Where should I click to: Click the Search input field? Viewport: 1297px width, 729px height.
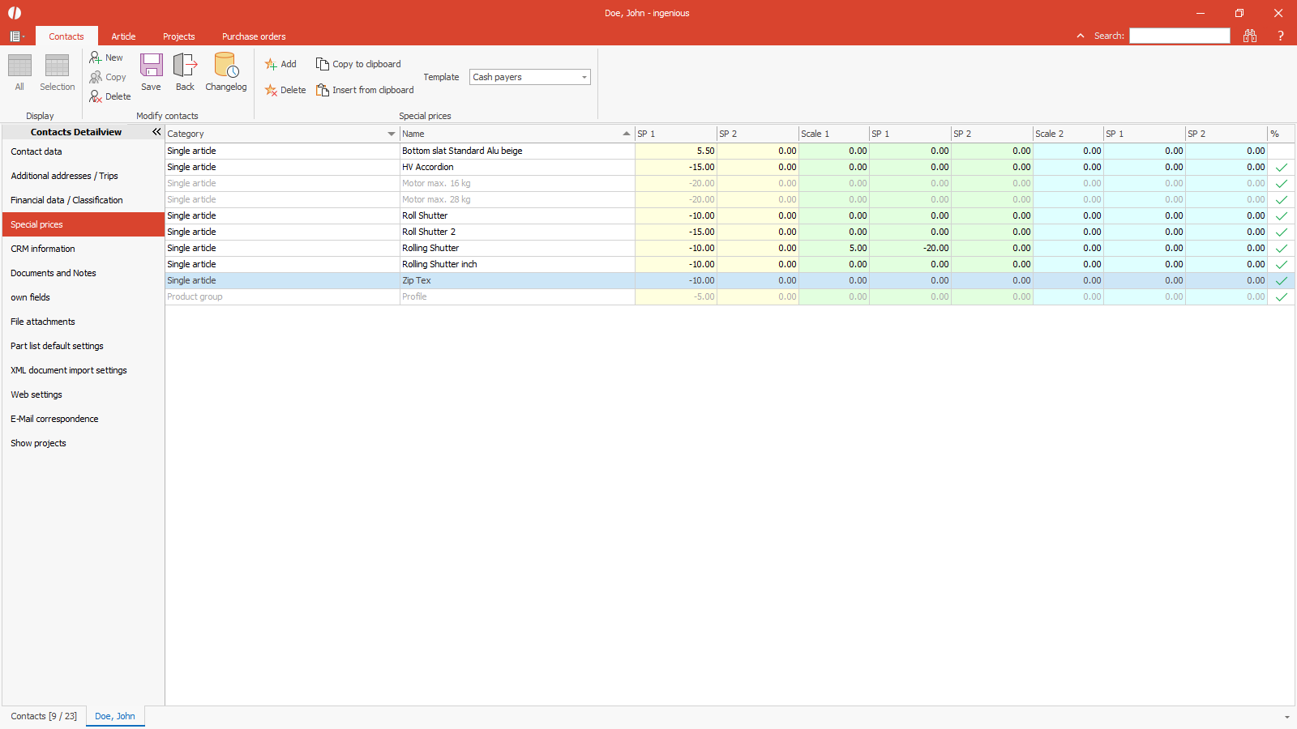[1179, 36]
